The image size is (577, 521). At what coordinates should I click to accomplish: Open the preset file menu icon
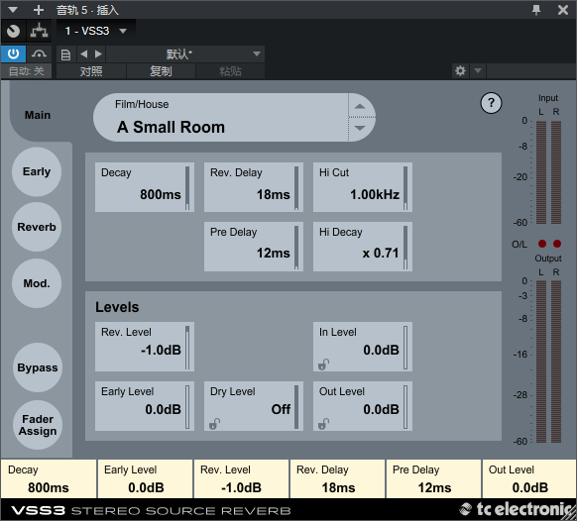click(x=65, y=54)
